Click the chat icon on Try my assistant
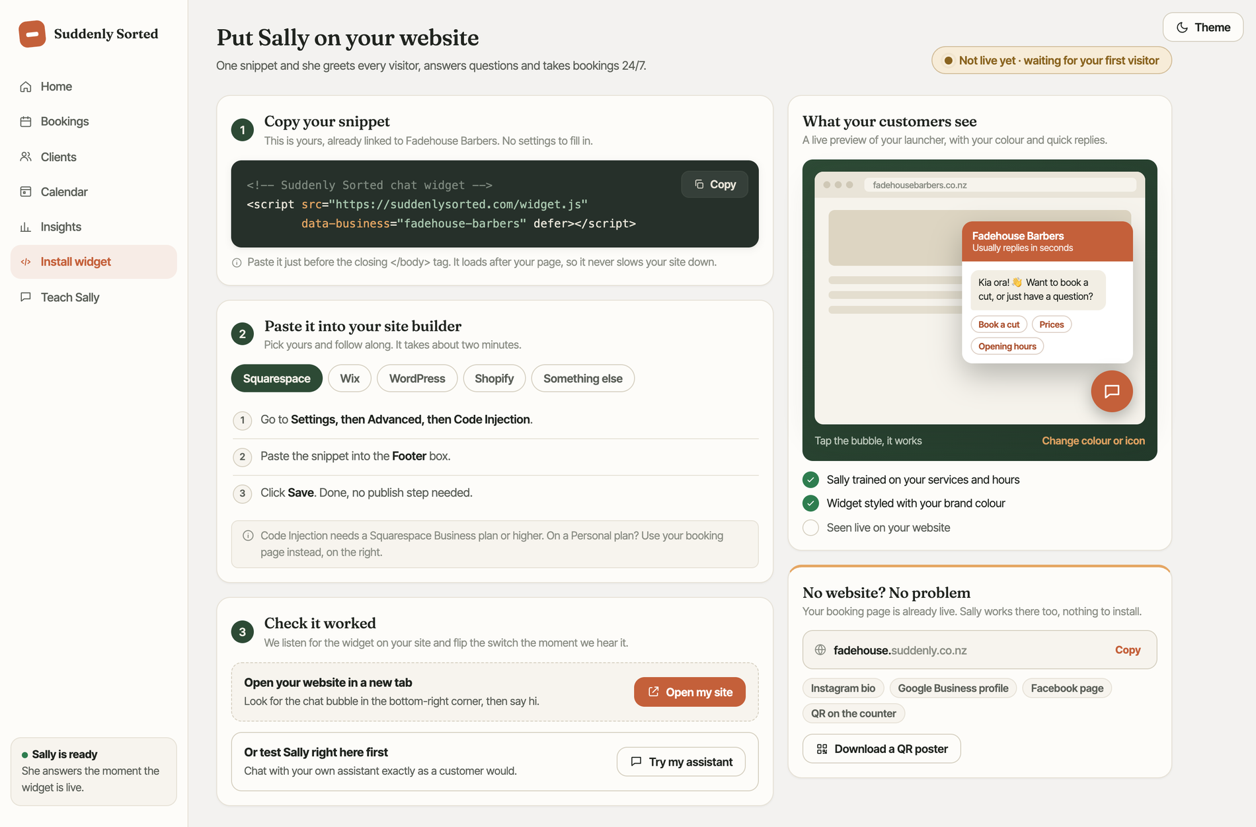 636,762
